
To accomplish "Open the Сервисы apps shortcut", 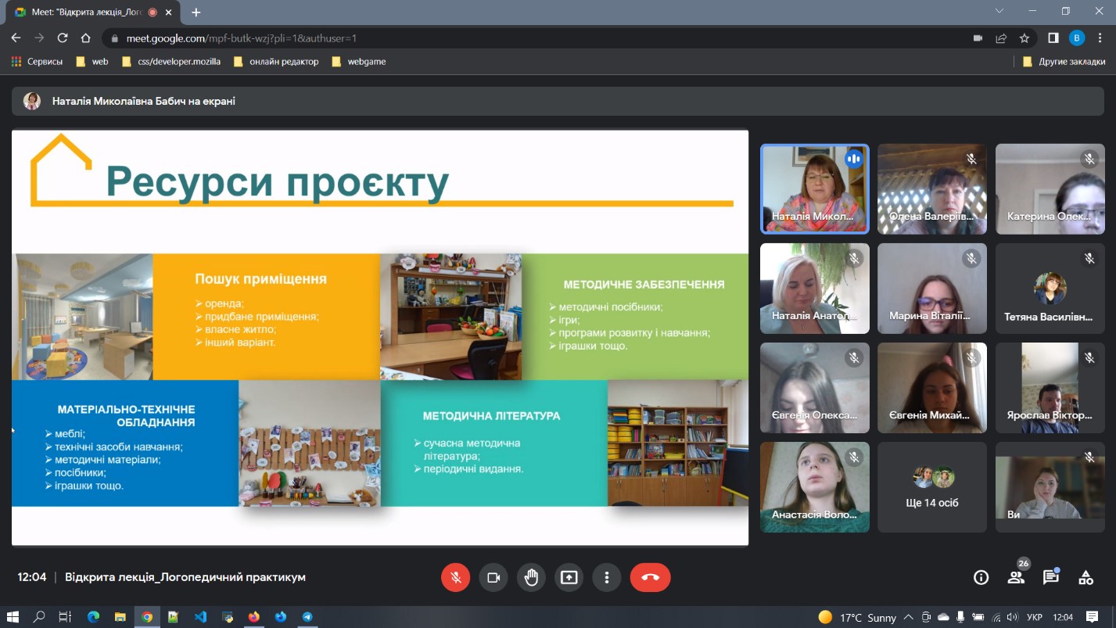I will click(x=37, y=62).
